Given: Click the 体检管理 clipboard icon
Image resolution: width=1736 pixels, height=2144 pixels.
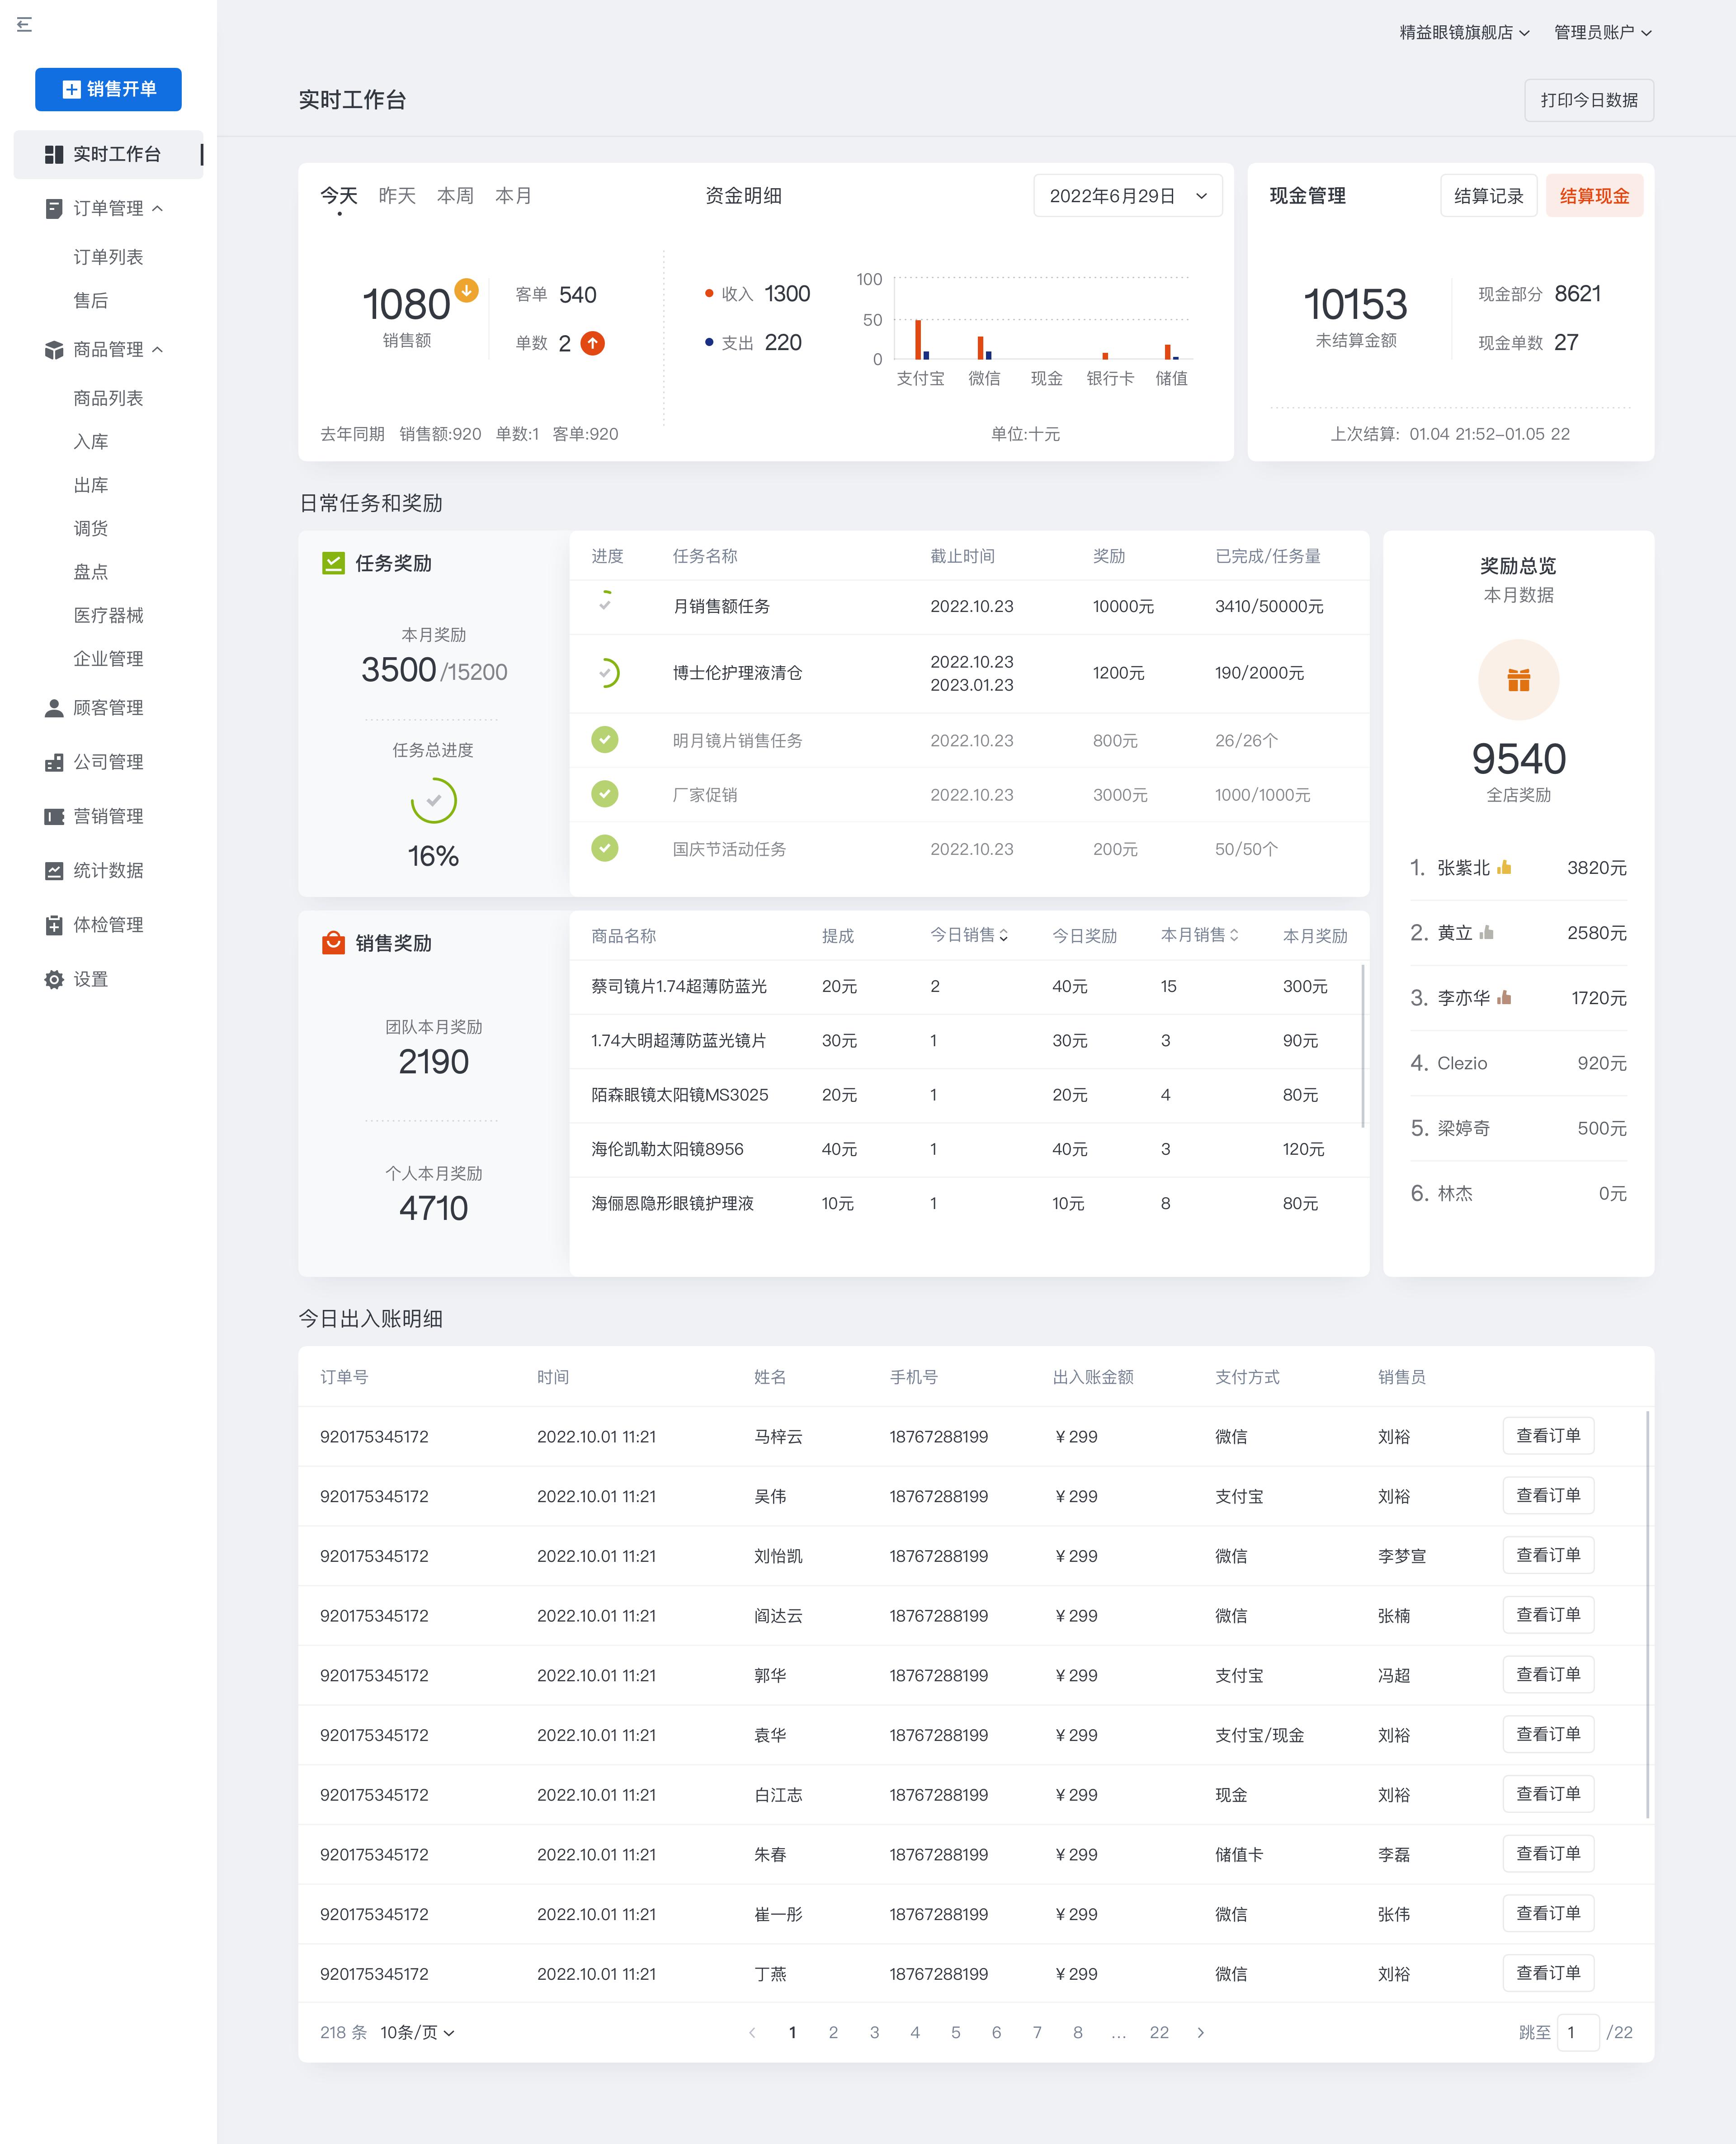Looking at the screenshot, I should coord(54,925).
